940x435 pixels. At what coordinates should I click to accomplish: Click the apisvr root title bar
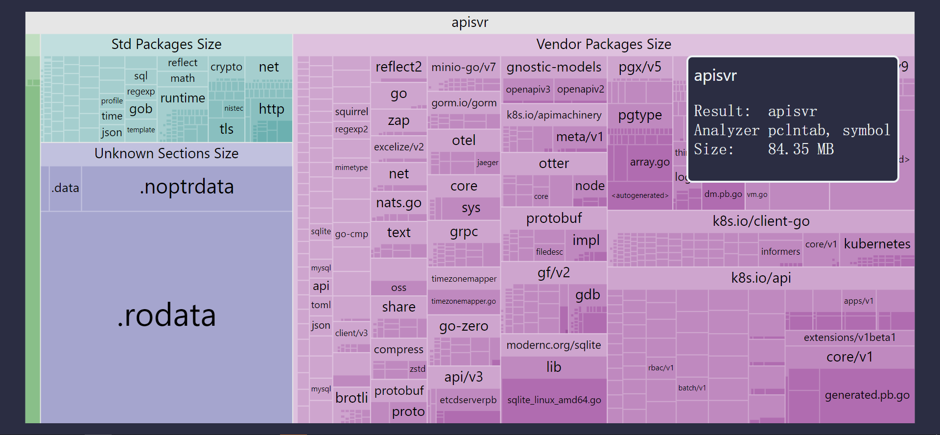pos(470,23)
